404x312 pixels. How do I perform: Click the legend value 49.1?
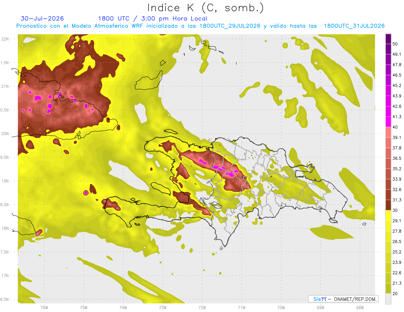(x=397, y=54)
